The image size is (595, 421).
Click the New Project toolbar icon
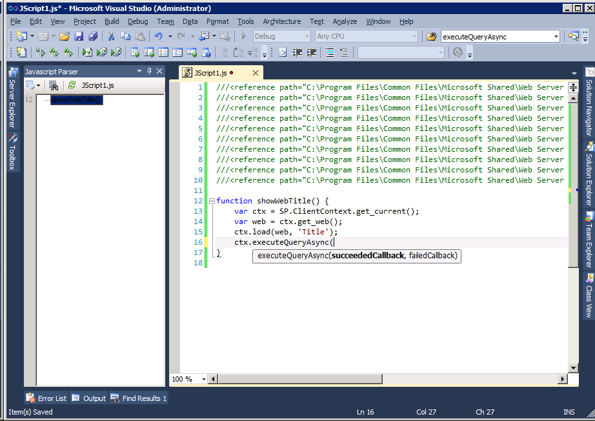pos(22,36)
